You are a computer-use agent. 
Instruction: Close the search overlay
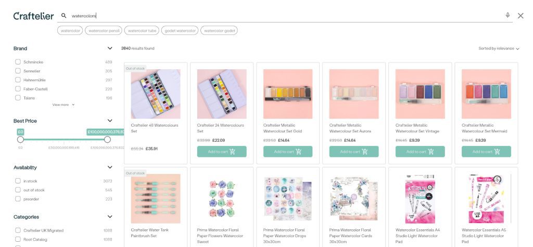[x=521, y=16]
